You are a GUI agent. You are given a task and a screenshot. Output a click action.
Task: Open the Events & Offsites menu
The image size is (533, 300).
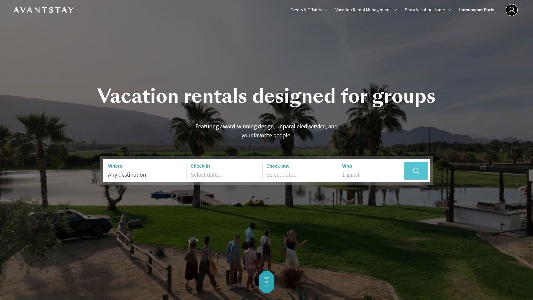[x=306, y=10]
